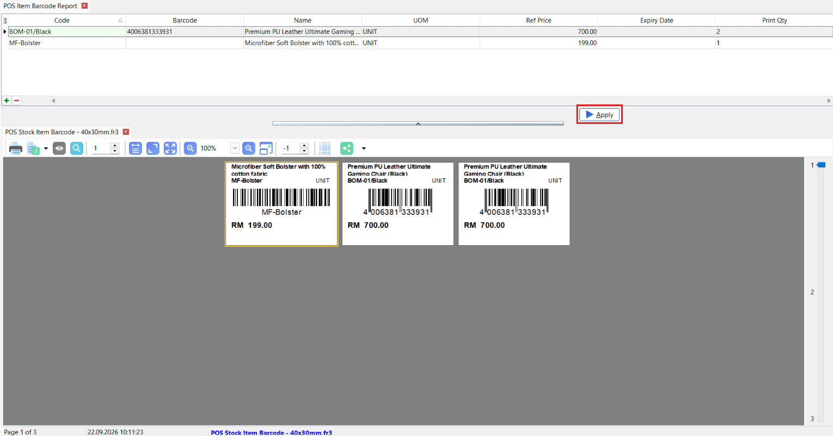Decrease page number with down spinner
This screenshot has width=833, height=436.
click(115, 151)
